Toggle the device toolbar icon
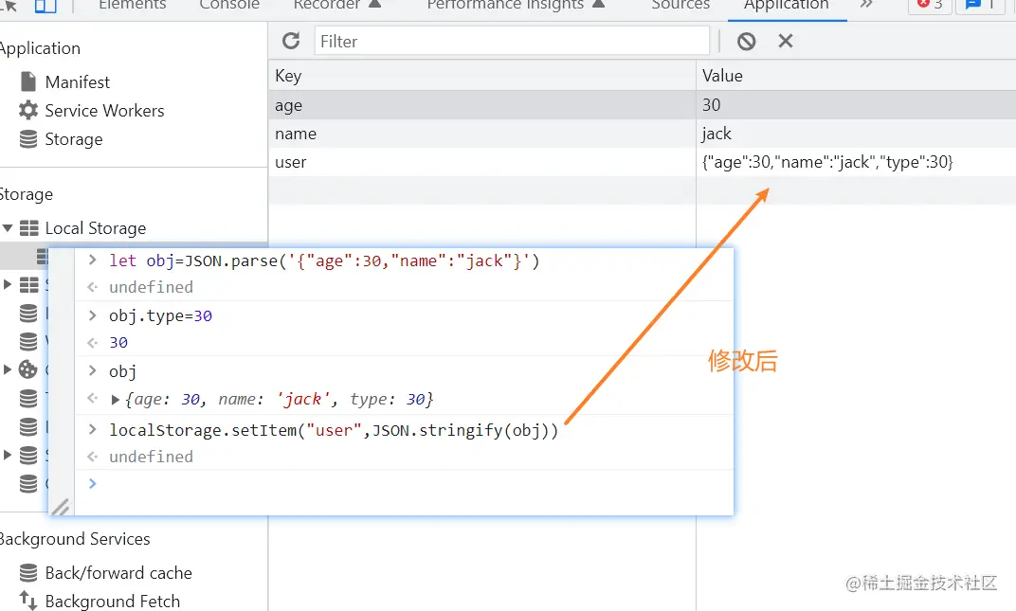 [x=45, y=6]
